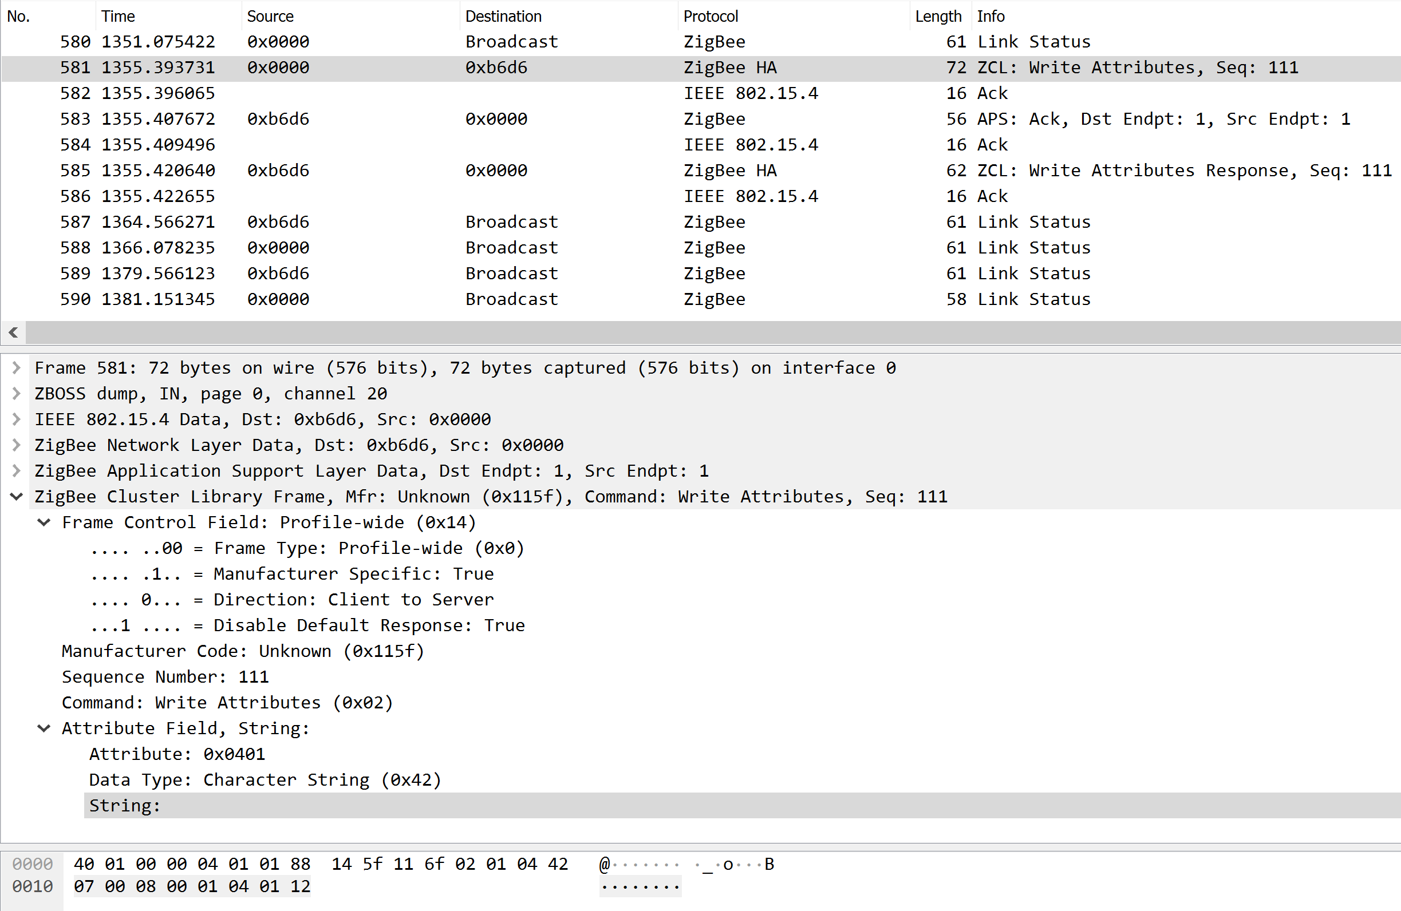Collapse the Frame Control Field subtree

pyautogui.click(x=44, y=522)
